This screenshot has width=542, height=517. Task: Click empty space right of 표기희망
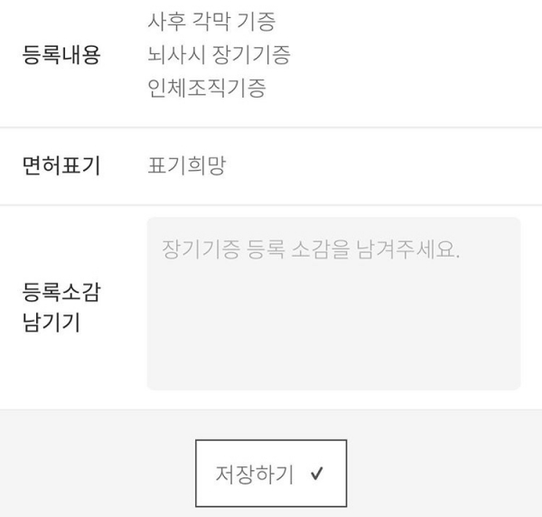379,166
